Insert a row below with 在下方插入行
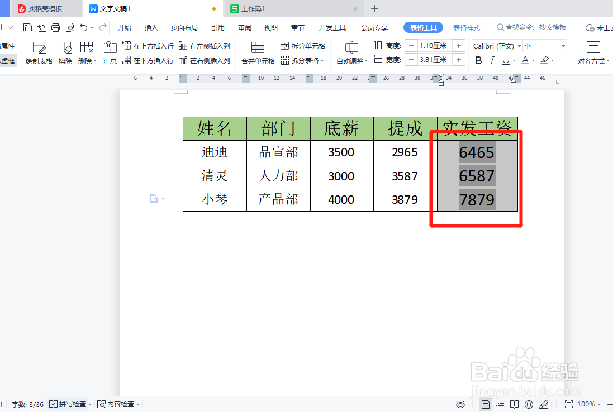Screen dimensions: 613x412 coord(148,60)
